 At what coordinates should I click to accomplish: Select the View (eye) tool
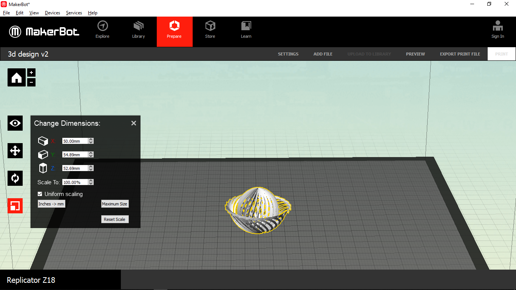click(15, 123)
